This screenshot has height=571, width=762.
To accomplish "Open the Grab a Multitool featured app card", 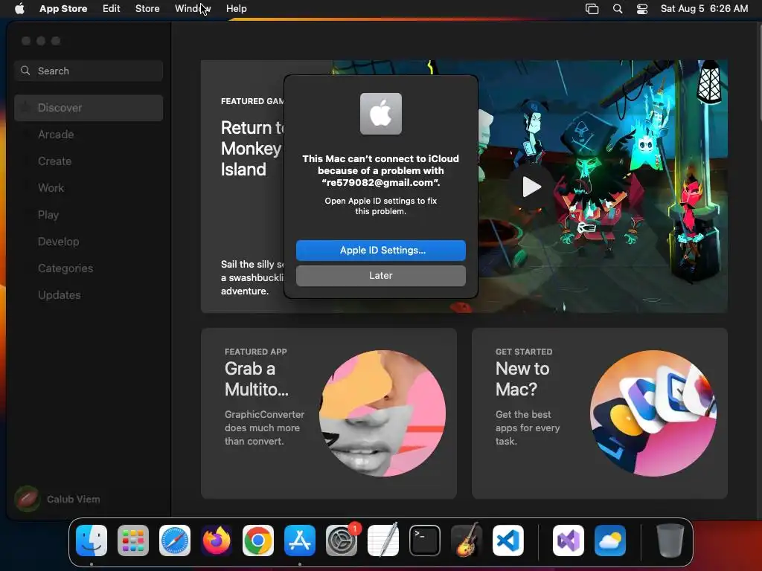I will [328, 413].
